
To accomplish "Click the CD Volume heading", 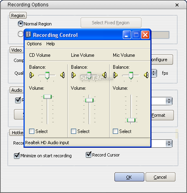I will point(40,55).
